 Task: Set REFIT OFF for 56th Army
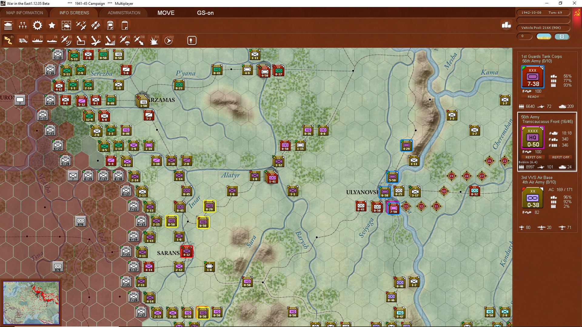(560, 157)
